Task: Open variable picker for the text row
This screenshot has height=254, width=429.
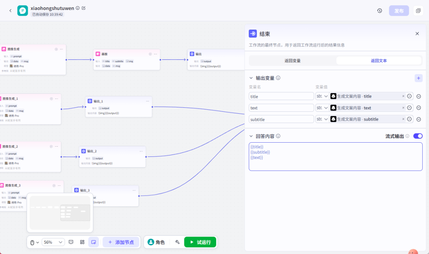Action: [409, 108]
